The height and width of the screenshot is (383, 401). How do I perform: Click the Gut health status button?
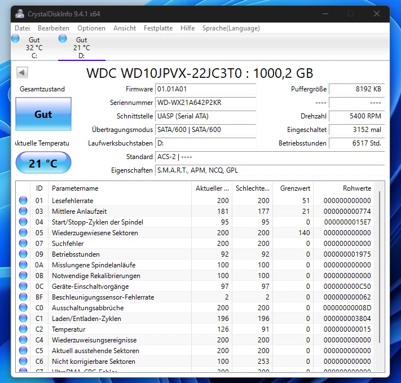click(43, 114)
